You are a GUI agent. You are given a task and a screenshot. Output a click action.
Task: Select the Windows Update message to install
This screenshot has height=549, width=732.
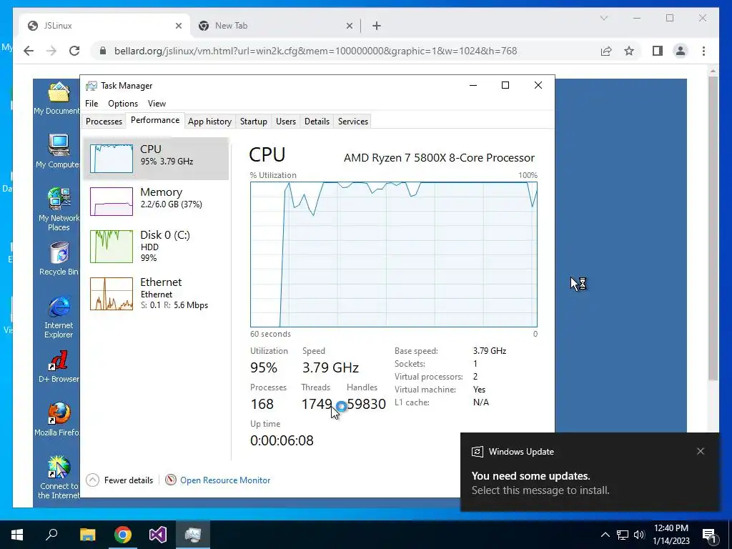tap(540, 490)
